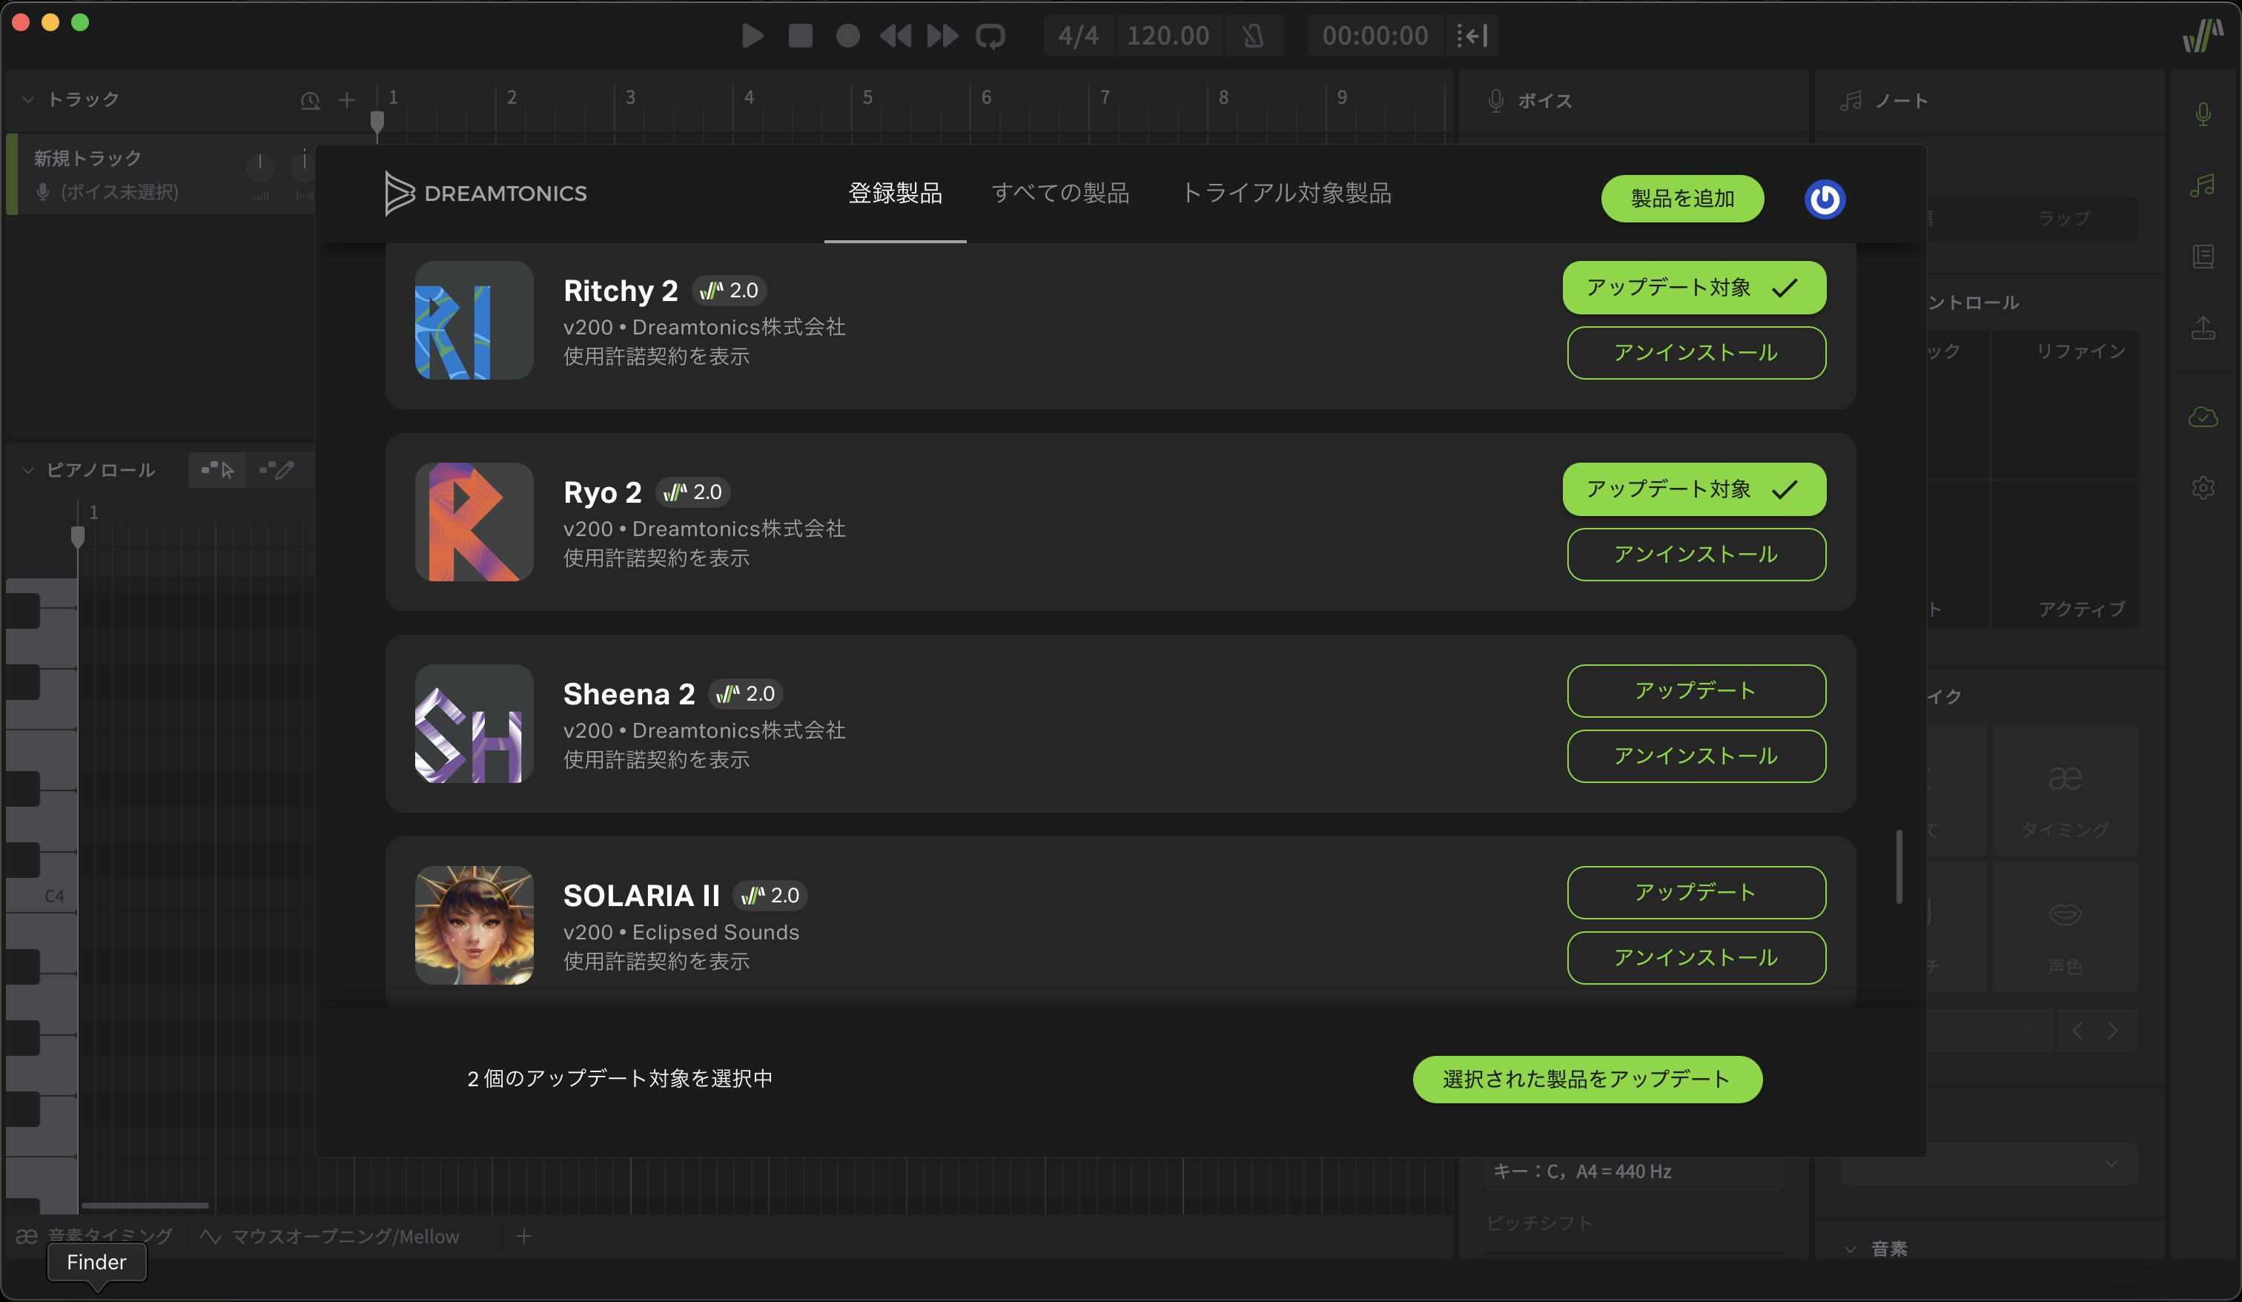The image size is (2242, 1302).
Task: Open the settings gear side panel icon
Action: tap(2203, 488)
